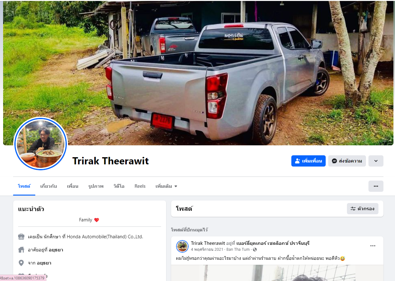This screenshot has height=281, width=395.
Task: Click the filter sliders icon in posts header
Action: 353,209
